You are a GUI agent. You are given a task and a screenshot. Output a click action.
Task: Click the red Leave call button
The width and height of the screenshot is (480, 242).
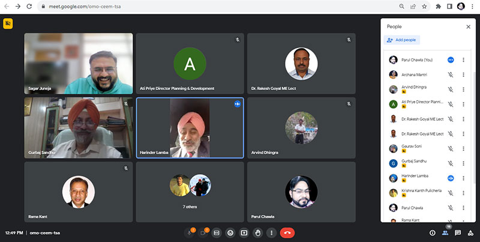(287, 232)
